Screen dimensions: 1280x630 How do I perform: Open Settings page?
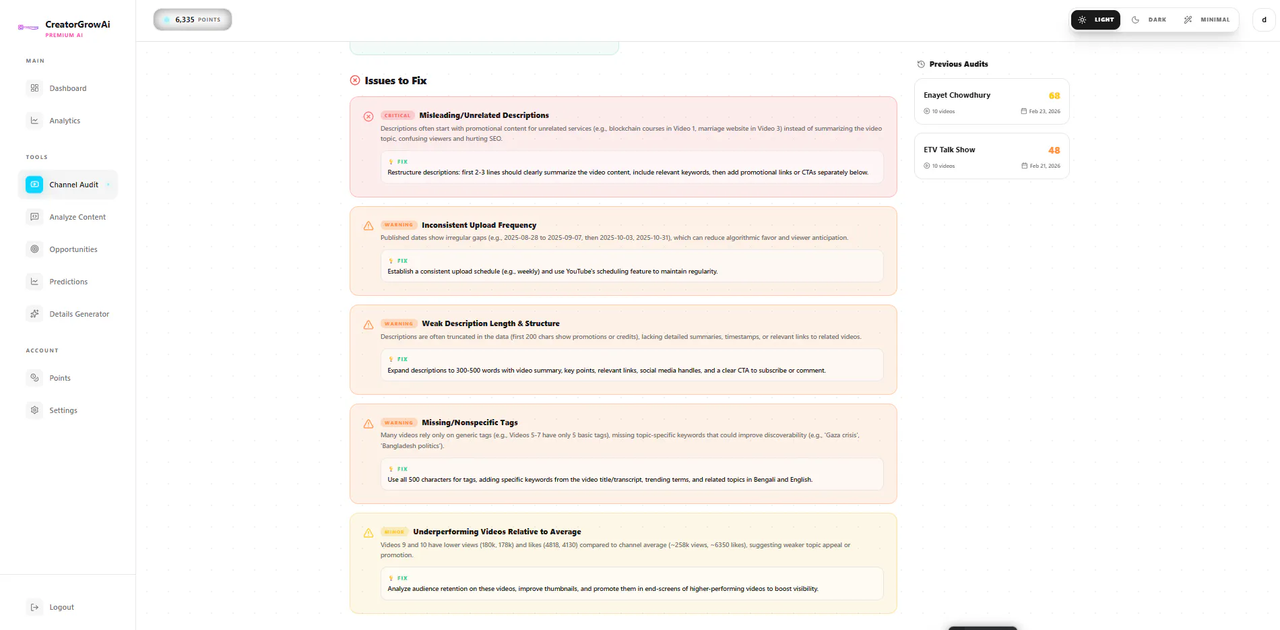(x=68, y=410)
